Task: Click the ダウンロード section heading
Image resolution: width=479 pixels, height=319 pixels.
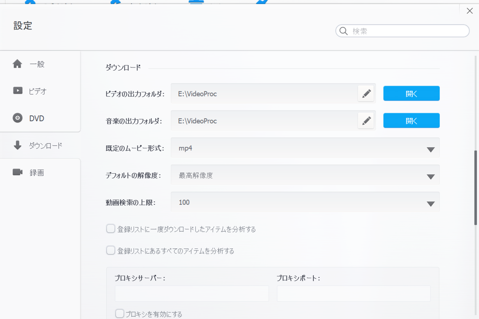Action: (x=123, y=67)
